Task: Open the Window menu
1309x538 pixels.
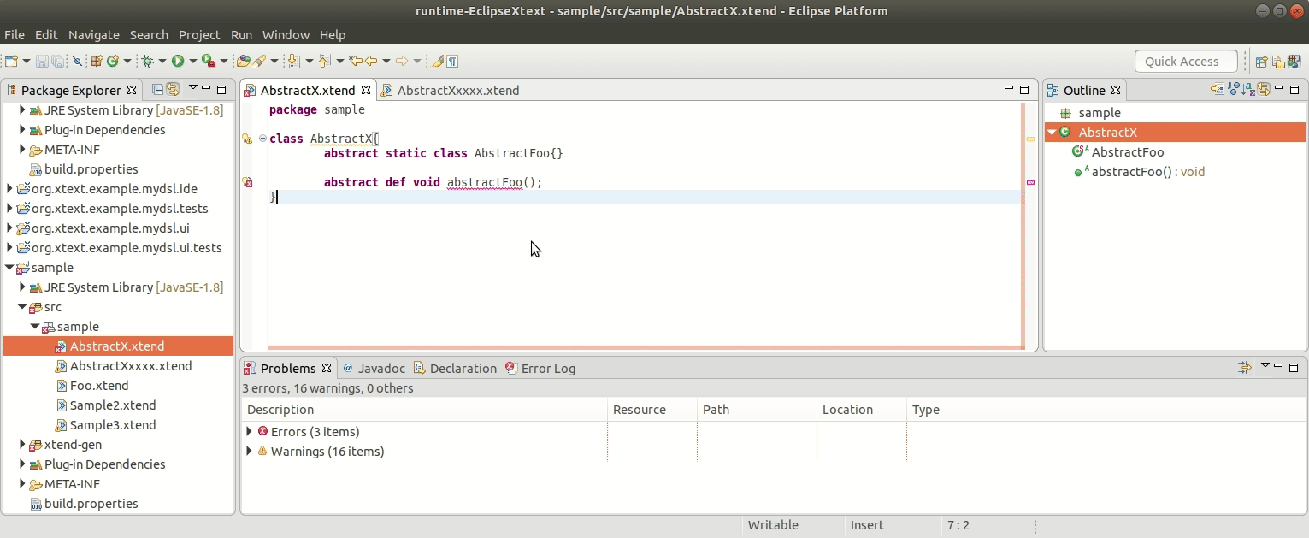Action: click(286, 35)
